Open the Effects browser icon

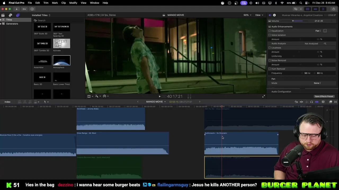click(331, 102)
